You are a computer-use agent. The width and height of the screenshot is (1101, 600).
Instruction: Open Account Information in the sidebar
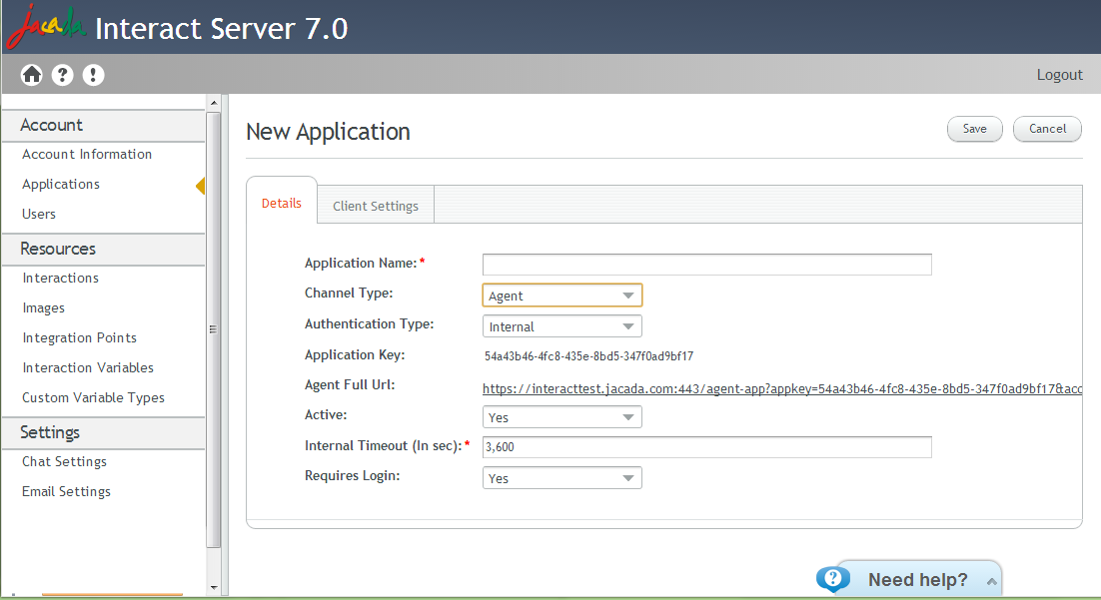coord(87,155)
